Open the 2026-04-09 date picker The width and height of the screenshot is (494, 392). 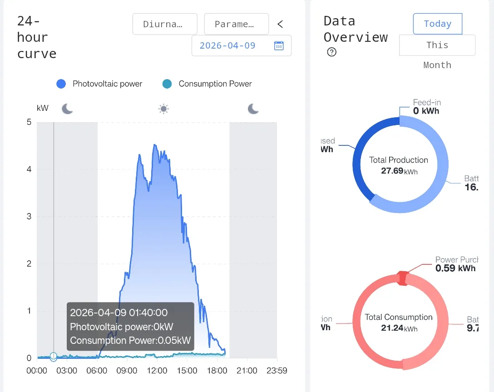227,45
